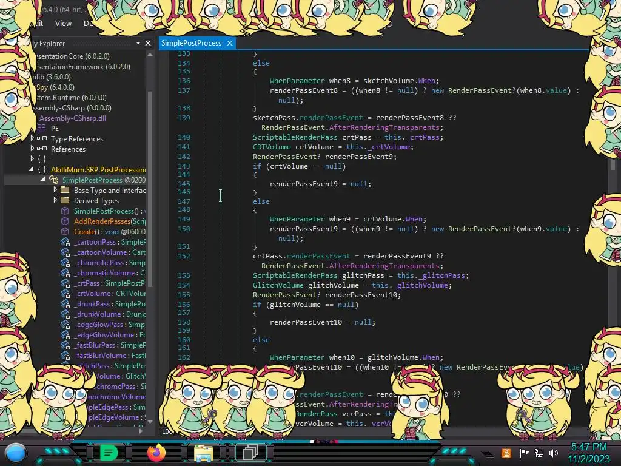Click the _chromaticVolume field icon

(65, 272)
